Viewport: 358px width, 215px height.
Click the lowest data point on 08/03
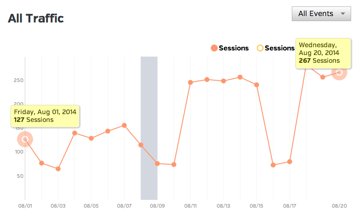point(58,169)
